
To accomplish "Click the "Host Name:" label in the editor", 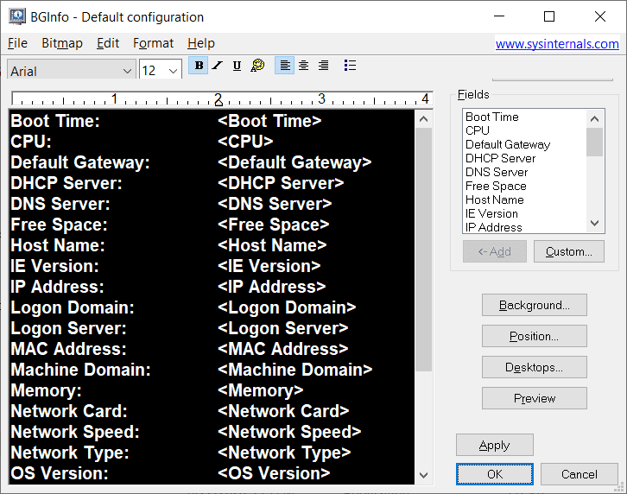I will tap(58, 245).
